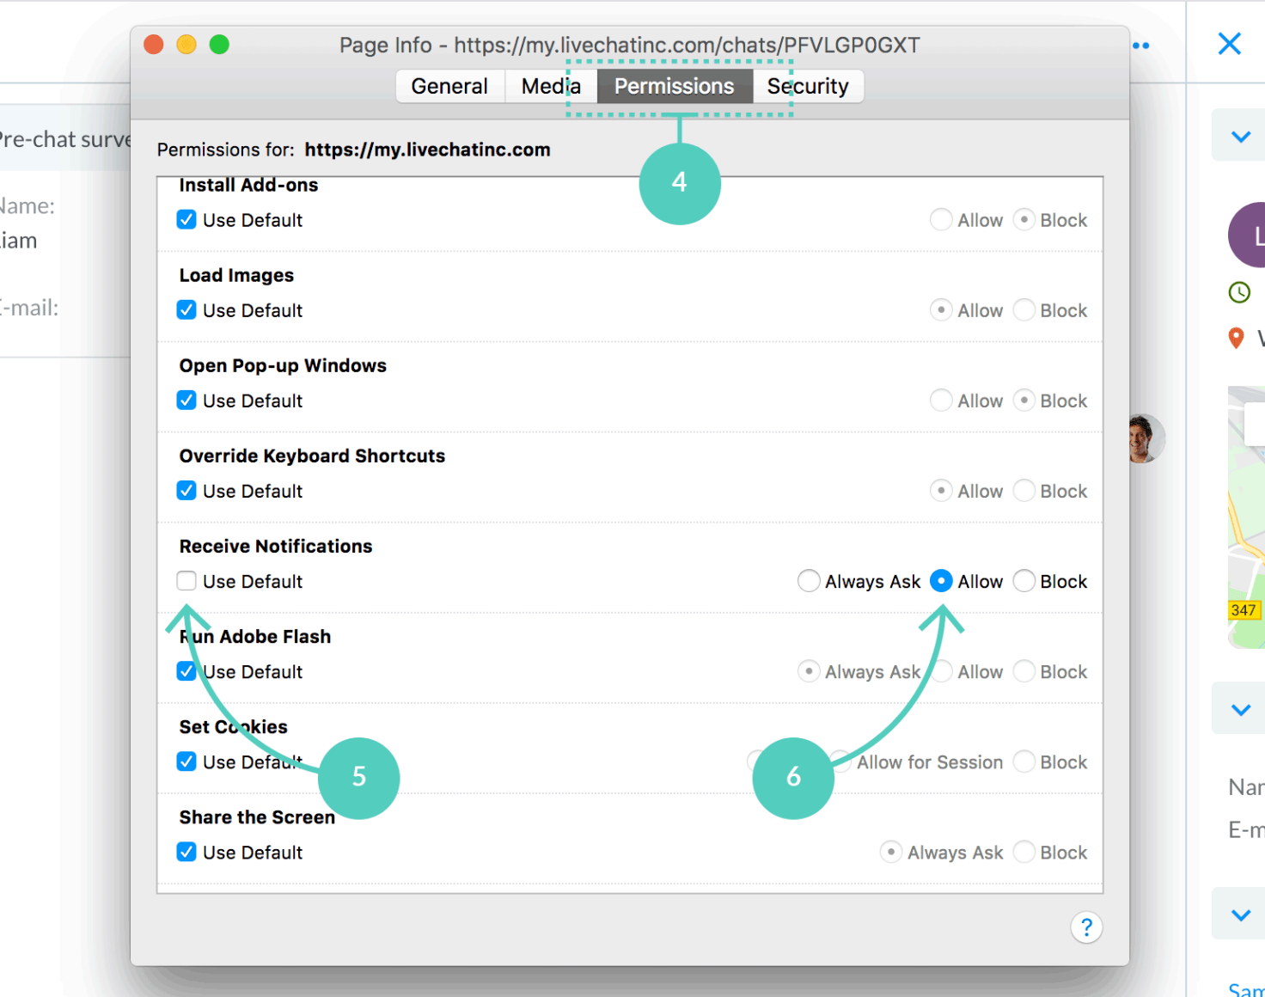
Task: Choose Allow for Open Pop-up Windows
Action: click(x=941, y=401)
